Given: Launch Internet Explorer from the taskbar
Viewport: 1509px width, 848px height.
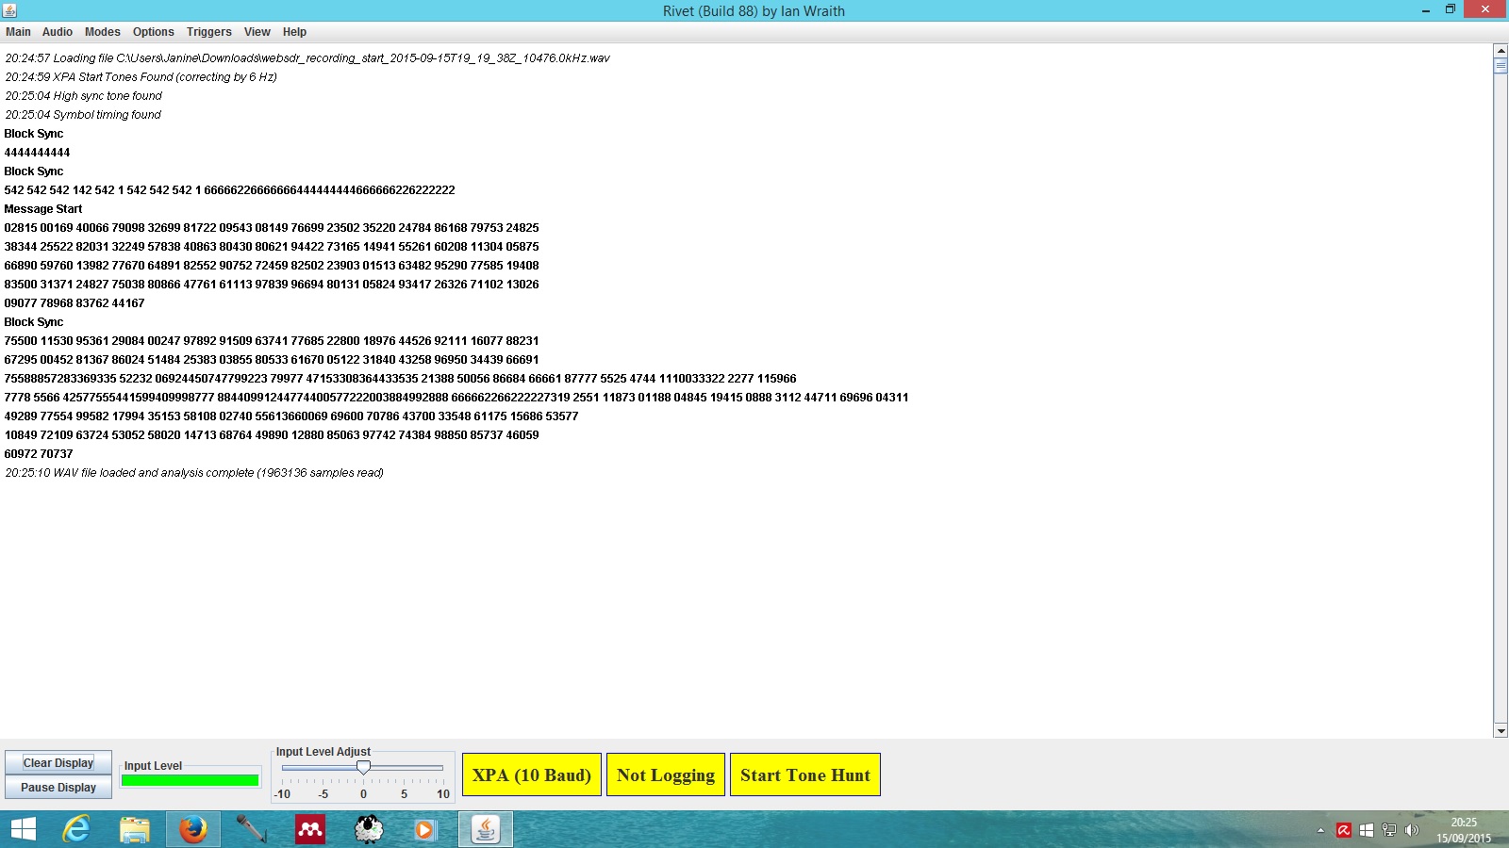Looking at the screenshot, I should 76,829.
